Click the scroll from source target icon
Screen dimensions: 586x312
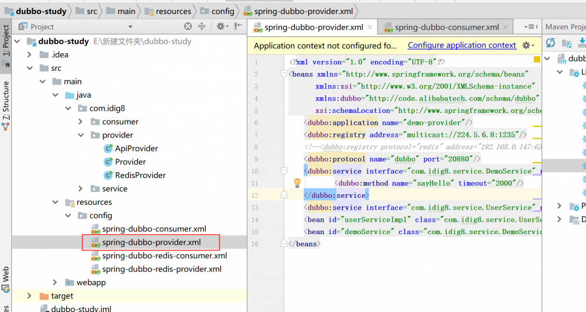(188, 26)
